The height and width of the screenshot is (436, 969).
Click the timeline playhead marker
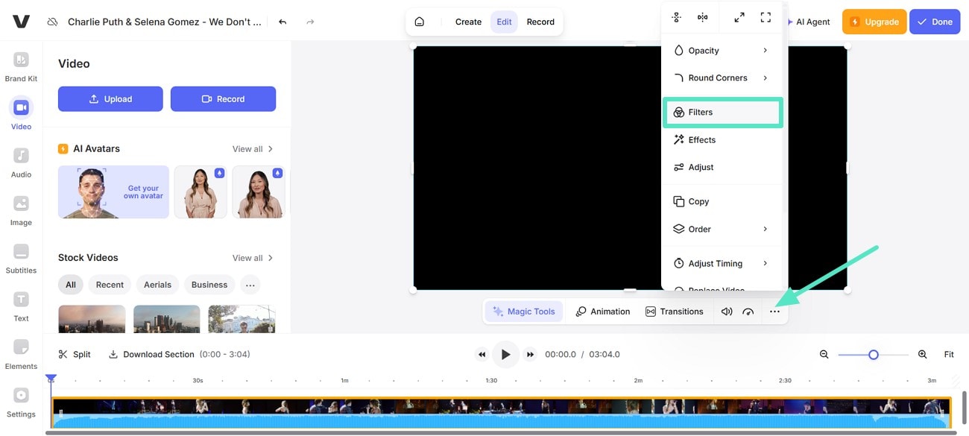point(51,380)
